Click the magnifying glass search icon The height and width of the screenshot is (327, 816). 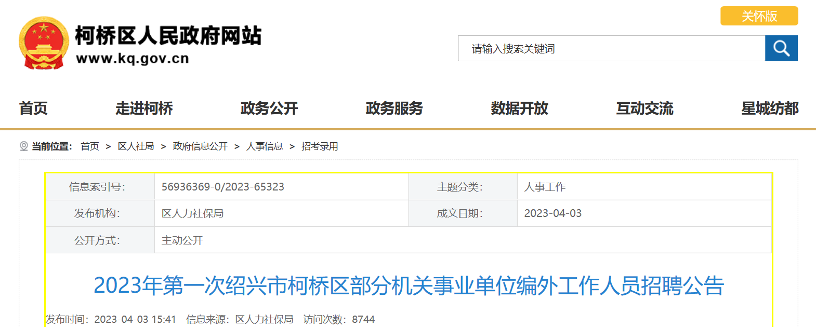(781, 48)
